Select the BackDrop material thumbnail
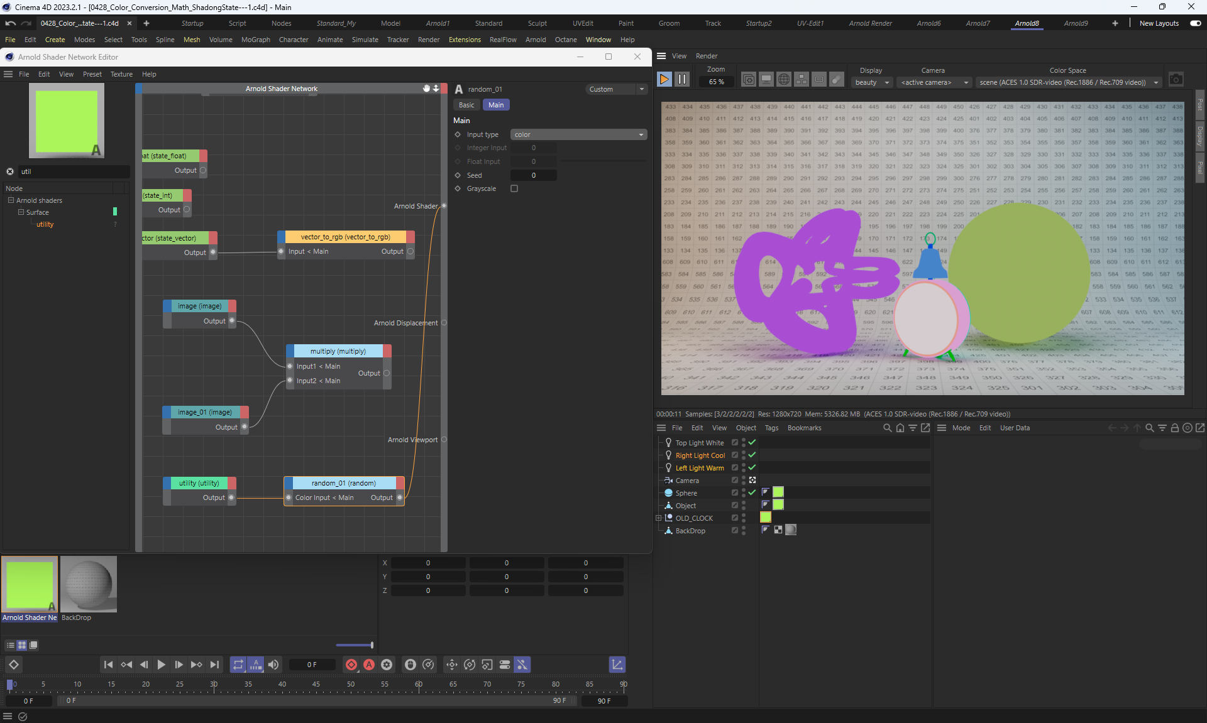Image resolution: width=1207 pixels, height=723 pixels. click(x=89, y=584)
